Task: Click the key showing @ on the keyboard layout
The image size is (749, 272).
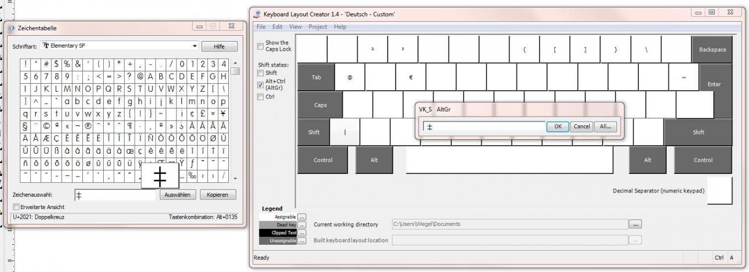Action: (x=350, y=77)
